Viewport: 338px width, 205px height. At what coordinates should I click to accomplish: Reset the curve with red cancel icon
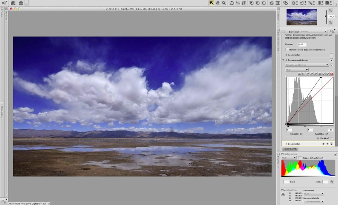coord(332,74)
